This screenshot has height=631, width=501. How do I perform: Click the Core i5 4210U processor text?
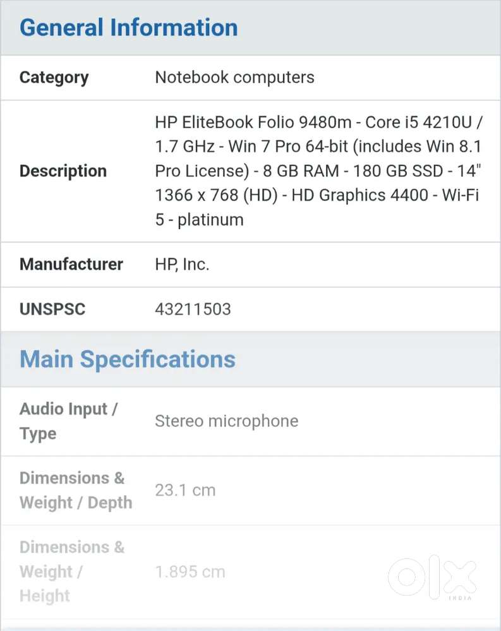pos(418,123)
